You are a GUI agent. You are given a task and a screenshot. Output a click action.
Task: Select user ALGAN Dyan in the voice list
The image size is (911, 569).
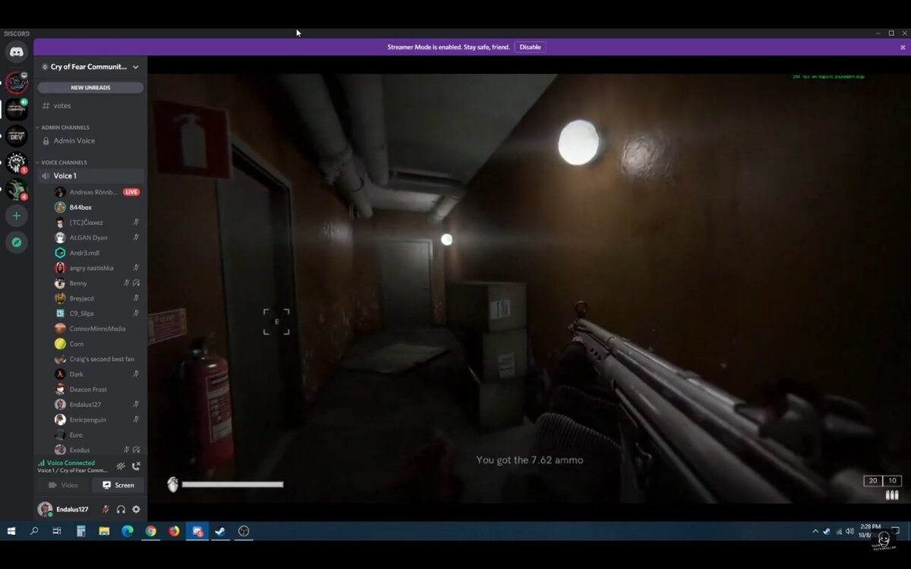[97, 237]
